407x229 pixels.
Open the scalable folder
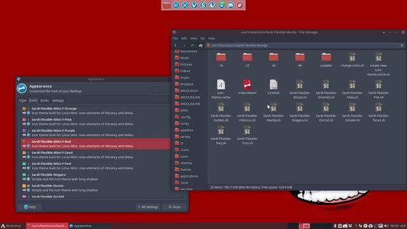click(x=326, y=60)
